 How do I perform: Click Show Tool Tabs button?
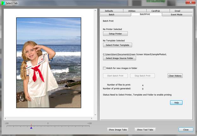click(145, 130)
